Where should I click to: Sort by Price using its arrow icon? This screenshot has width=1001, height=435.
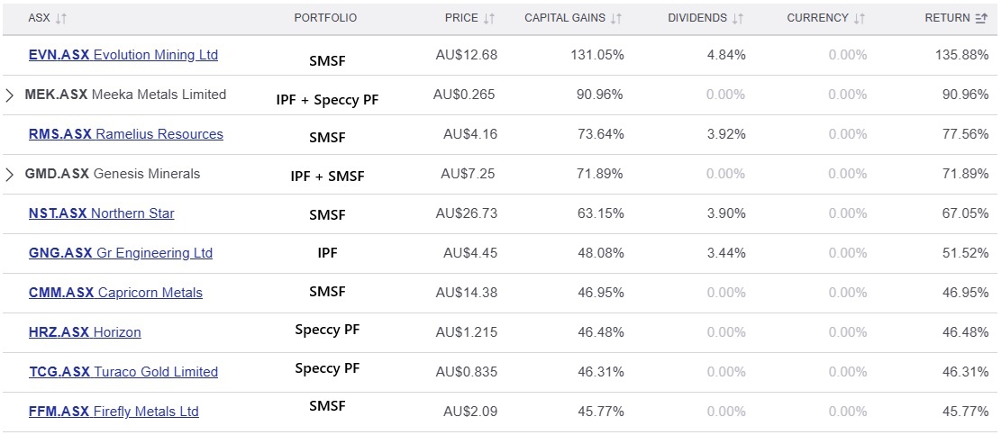(x=489, y=18)
